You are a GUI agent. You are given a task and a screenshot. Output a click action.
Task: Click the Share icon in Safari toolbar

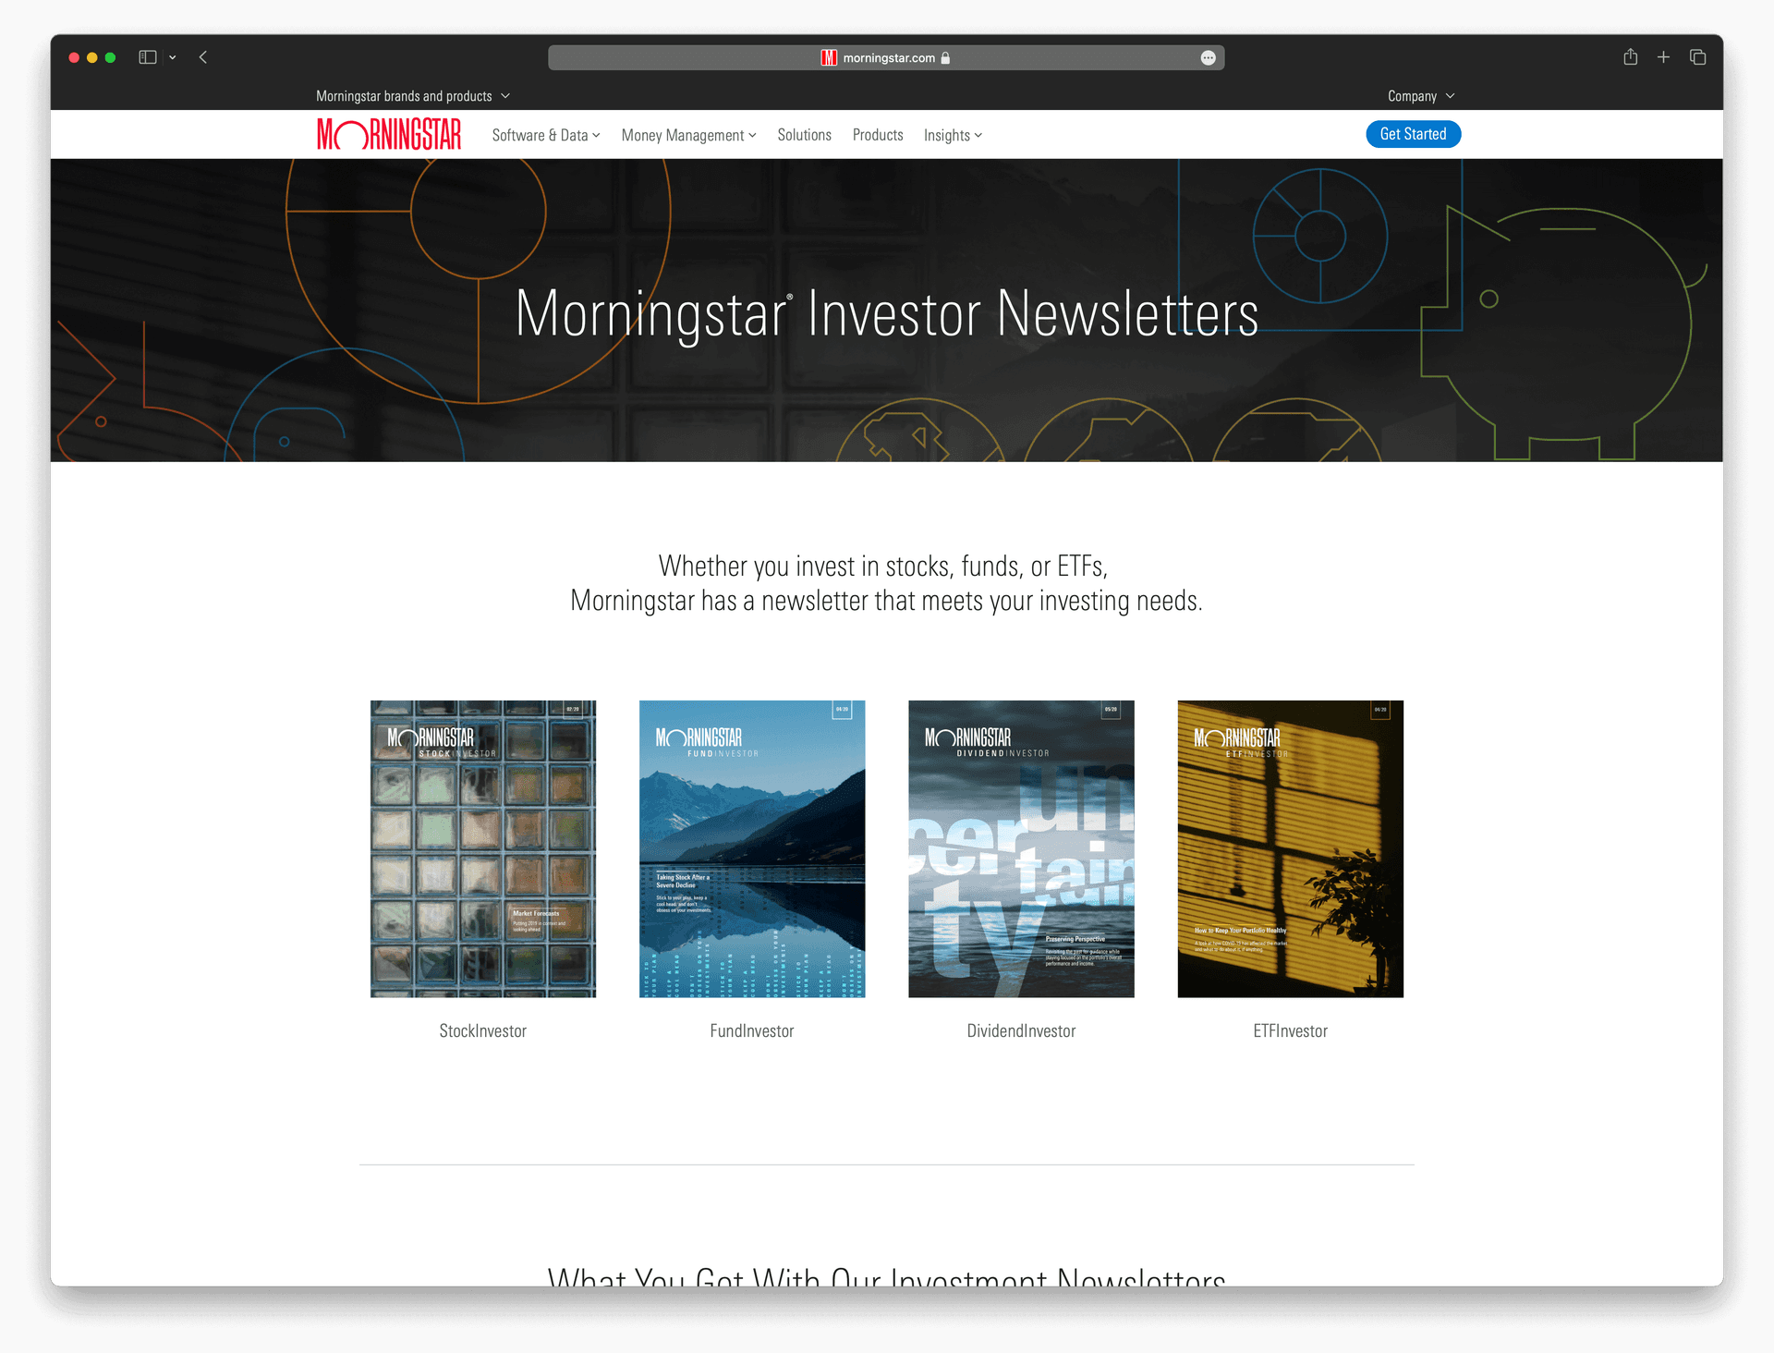(1631, 57)
